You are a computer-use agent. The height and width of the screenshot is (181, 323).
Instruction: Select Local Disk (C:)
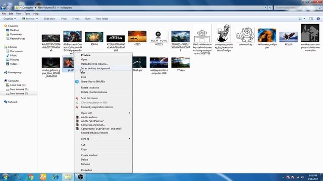[x=18, y=85]
